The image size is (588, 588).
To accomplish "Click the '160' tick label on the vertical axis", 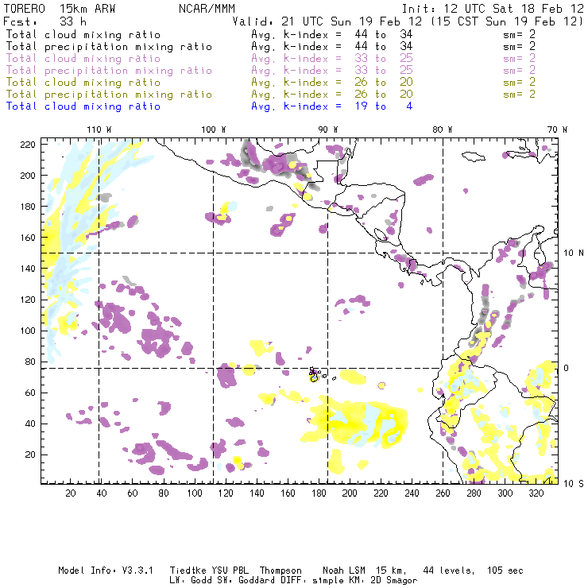I will [28, 238].
